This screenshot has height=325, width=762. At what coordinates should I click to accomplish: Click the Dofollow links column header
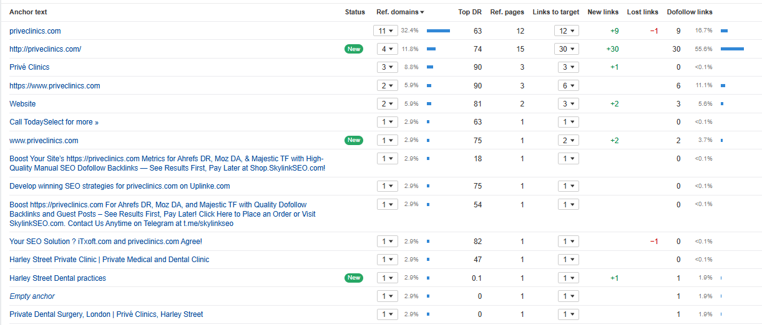[x=689, y=12]
